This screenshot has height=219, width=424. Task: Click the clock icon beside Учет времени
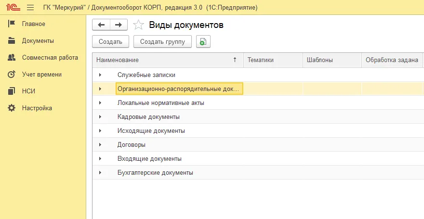point(12,74)
